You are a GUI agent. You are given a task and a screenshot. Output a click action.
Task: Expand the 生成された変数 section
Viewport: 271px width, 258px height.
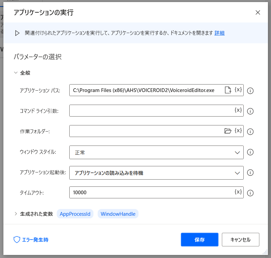(x=16, y=214)
